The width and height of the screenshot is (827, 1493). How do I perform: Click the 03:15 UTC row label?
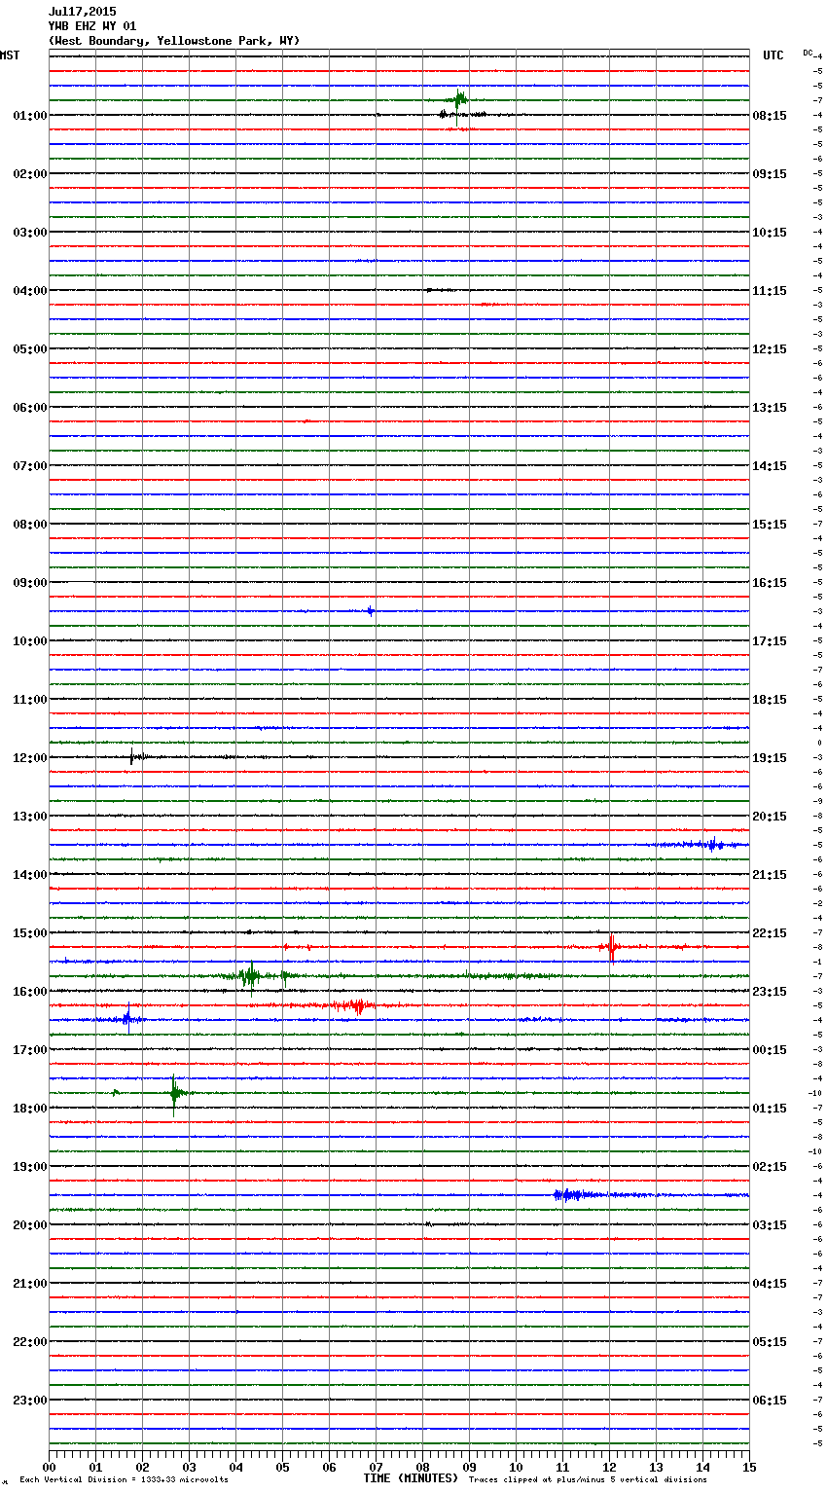coord(770,1225)
